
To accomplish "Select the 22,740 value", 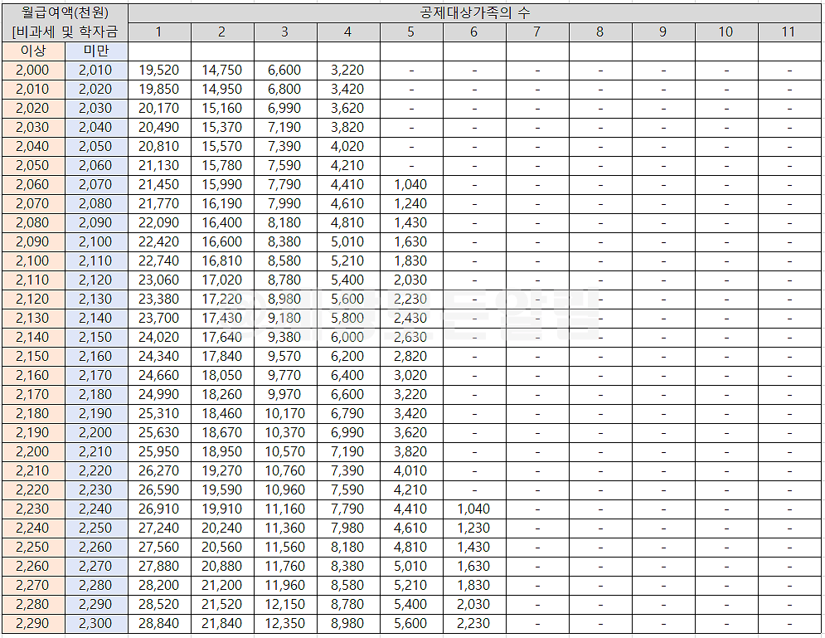I will click(159, 261).
